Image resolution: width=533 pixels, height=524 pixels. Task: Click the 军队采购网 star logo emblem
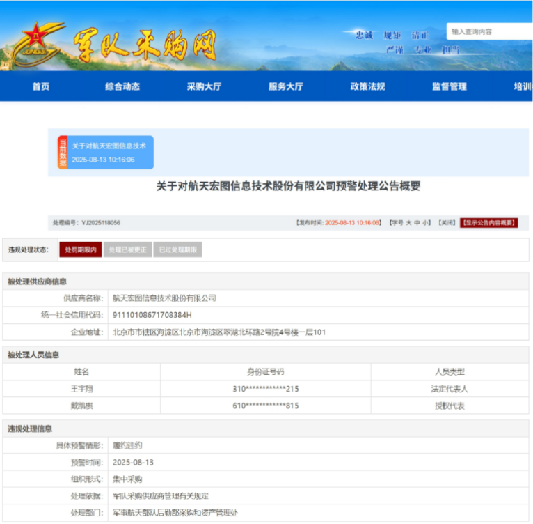(38, 44)
